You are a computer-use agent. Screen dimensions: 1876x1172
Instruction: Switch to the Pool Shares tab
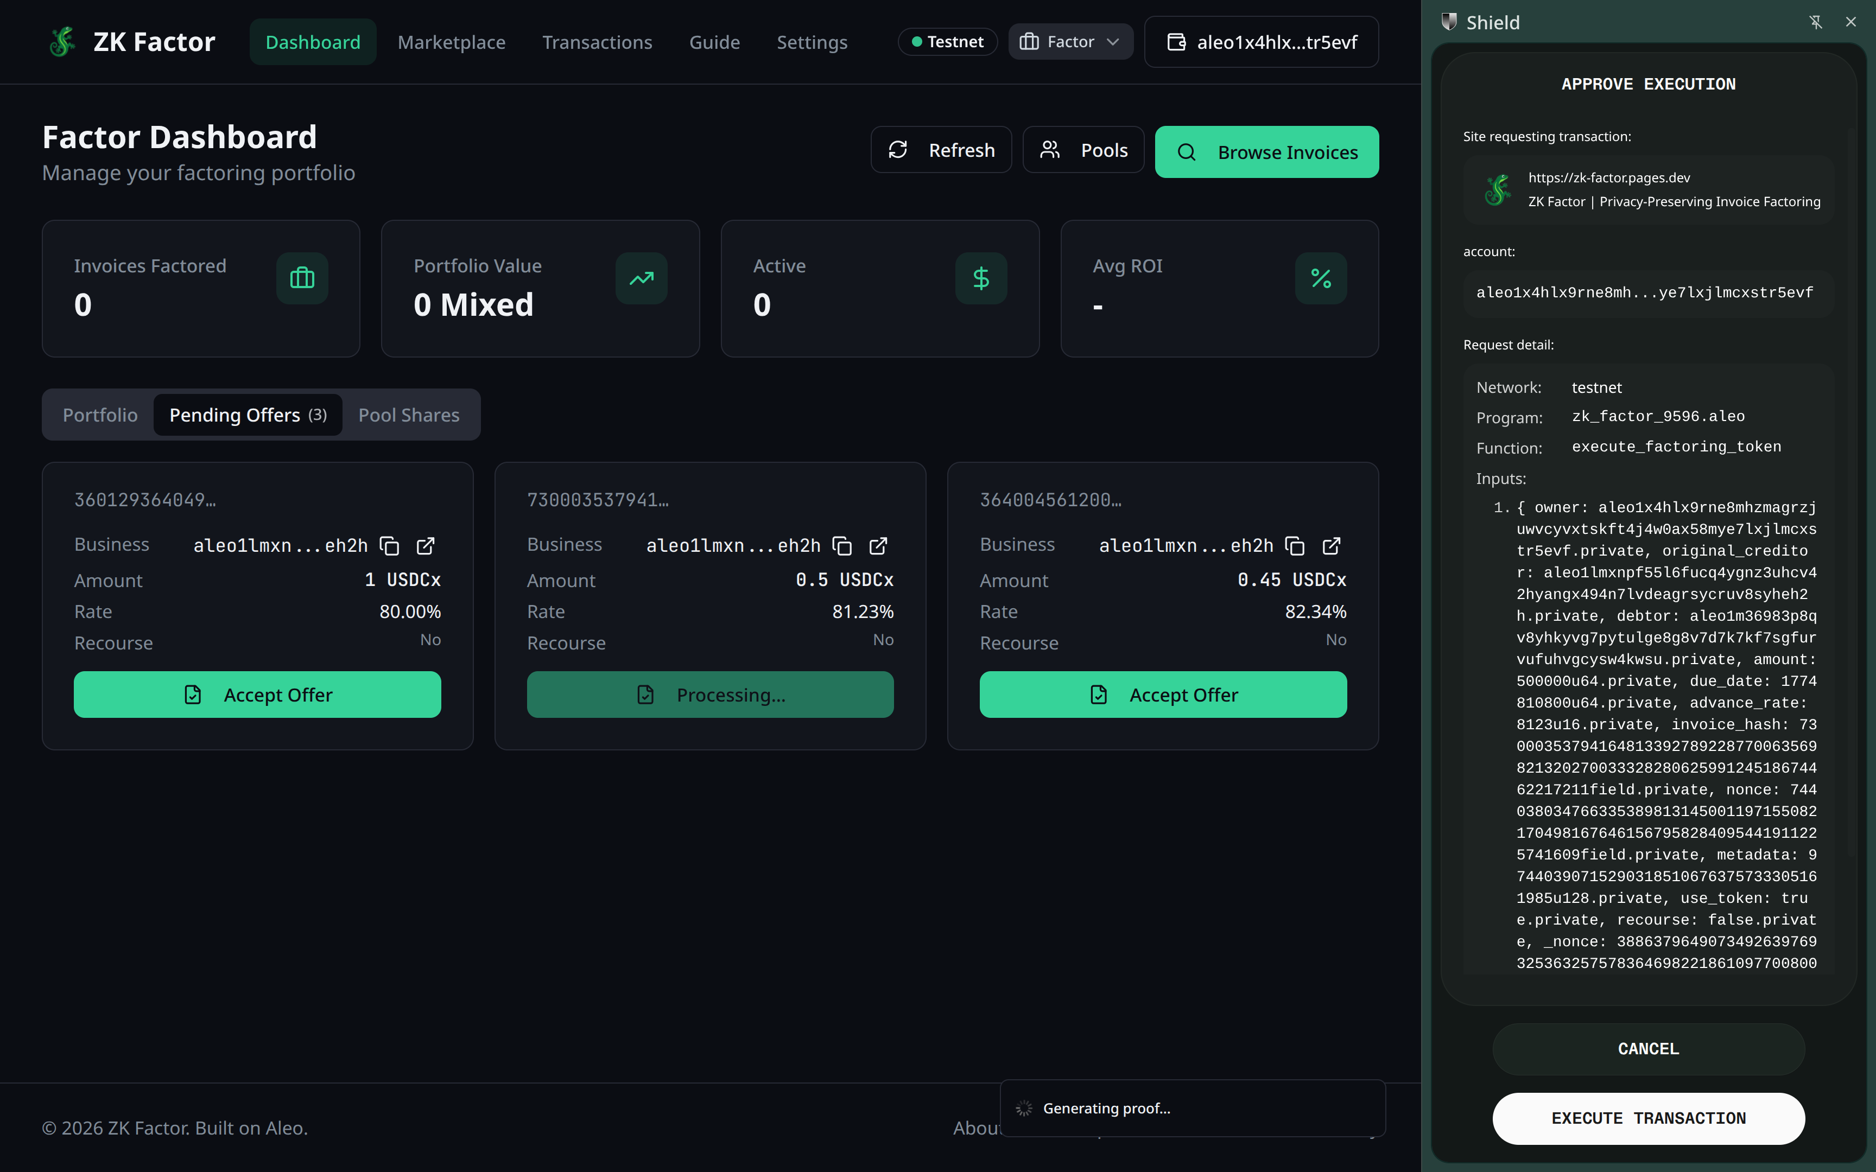pos(409,415)
